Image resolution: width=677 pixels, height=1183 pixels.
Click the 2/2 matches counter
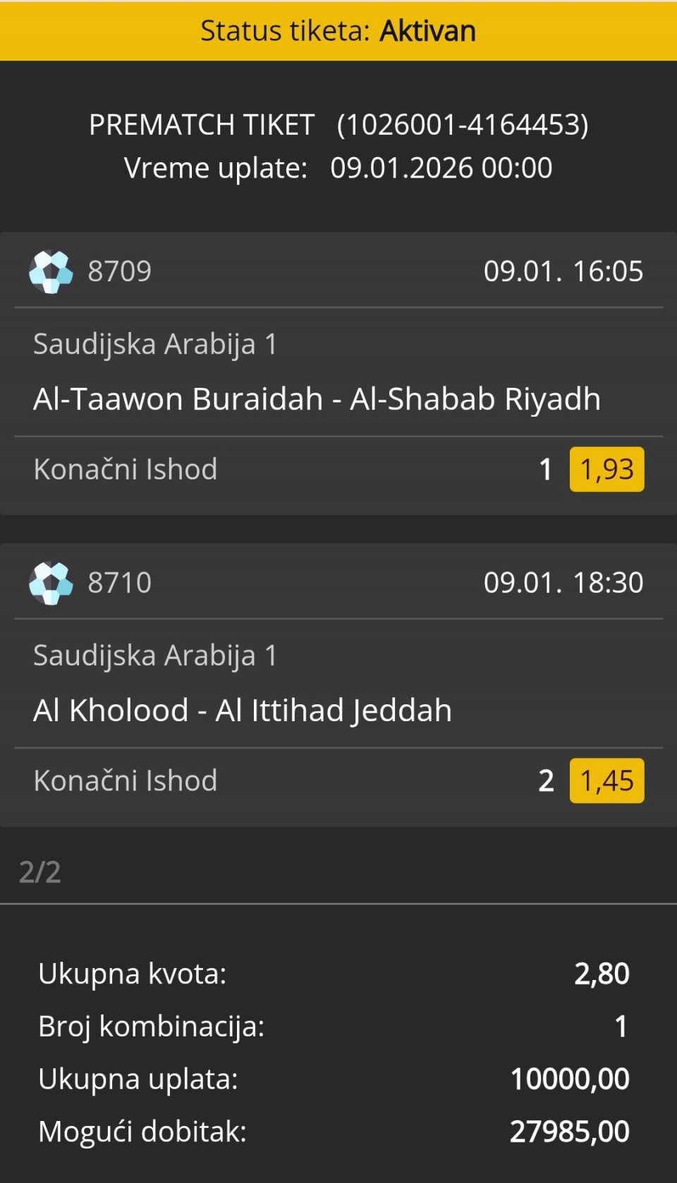pos(40,872)
